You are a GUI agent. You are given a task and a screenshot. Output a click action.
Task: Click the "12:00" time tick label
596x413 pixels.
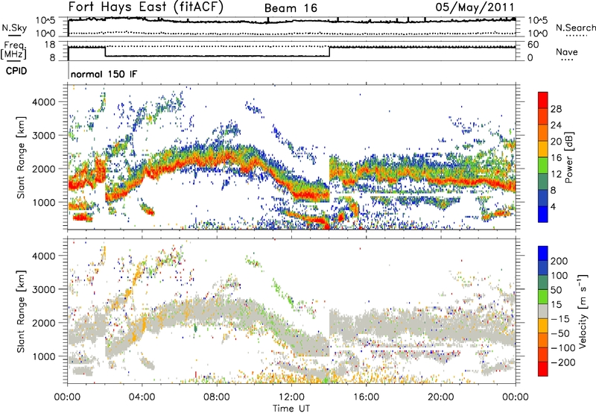pyautogui.click(x=291, y=397)
